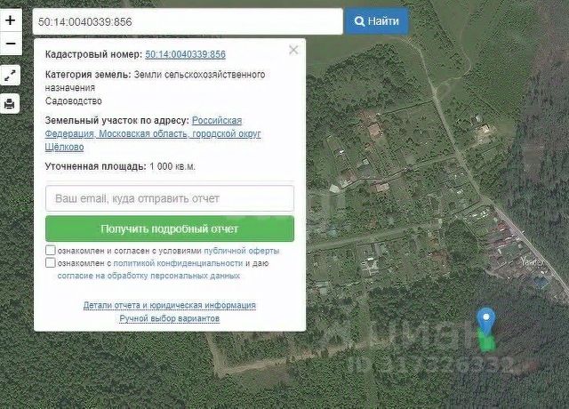This screenshot has height=409, width=569.
Task: Toggle fullscreen map view icon
Action: (x=10, y=75)
